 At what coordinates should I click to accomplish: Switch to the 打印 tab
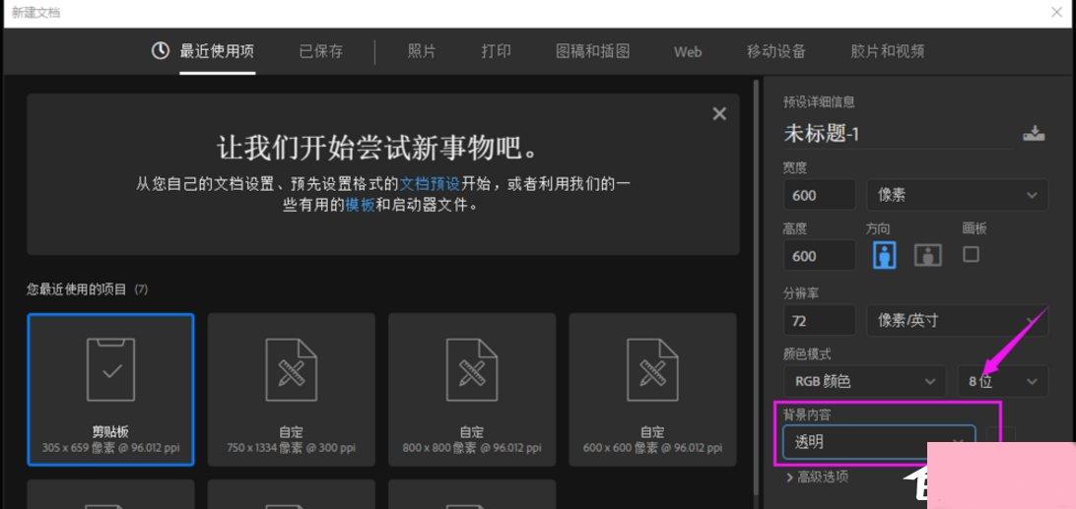click(497, 51)
